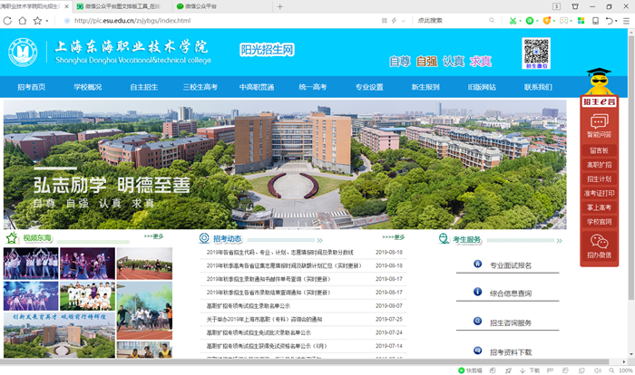Click the shirt skin icon in title bar

coord(574,6)
